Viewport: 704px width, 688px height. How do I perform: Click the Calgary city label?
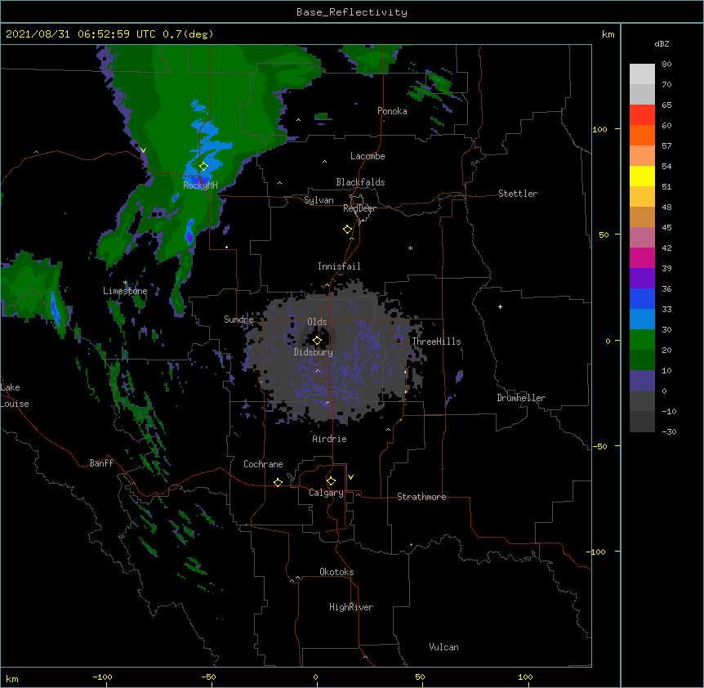(326, 493)
